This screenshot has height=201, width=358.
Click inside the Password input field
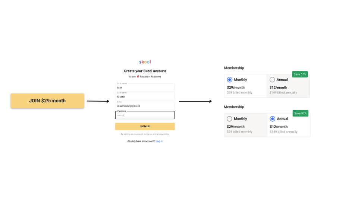click(x=145, y=115)
